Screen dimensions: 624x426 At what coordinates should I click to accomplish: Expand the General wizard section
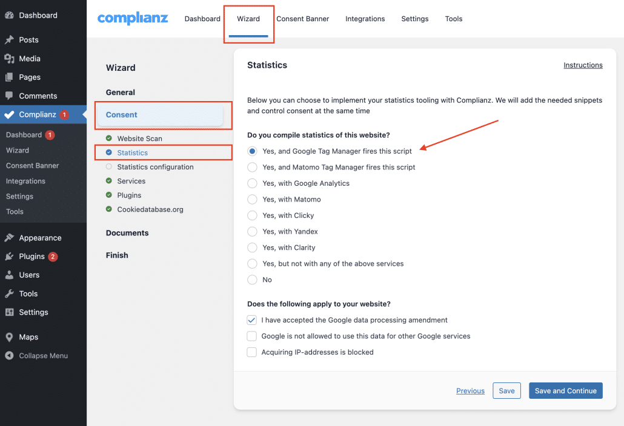(x=121, y=93)
